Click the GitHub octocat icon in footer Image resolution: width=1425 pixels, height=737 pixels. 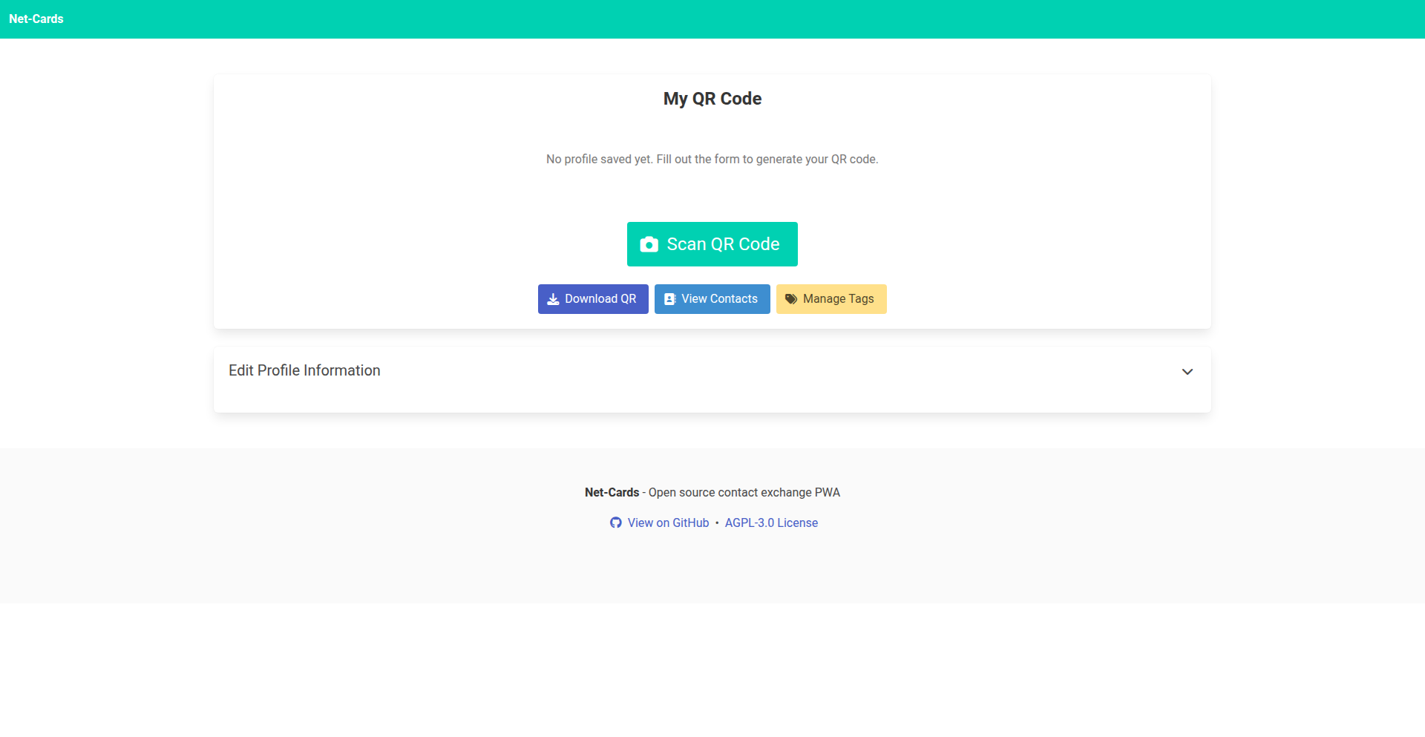tap(615, 523)
